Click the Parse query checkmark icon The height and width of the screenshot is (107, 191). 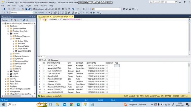pyautogui.click(x=49, y=12)
